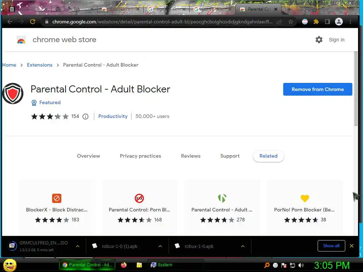Close the Parental Control browser tab
Viewport: 363px width, 272px height.
276,9
